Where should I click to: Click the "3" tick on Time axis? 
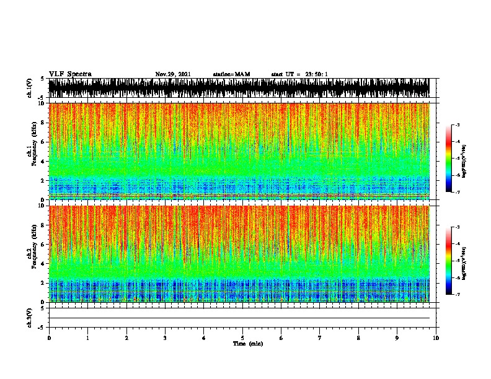click(165, 338)
